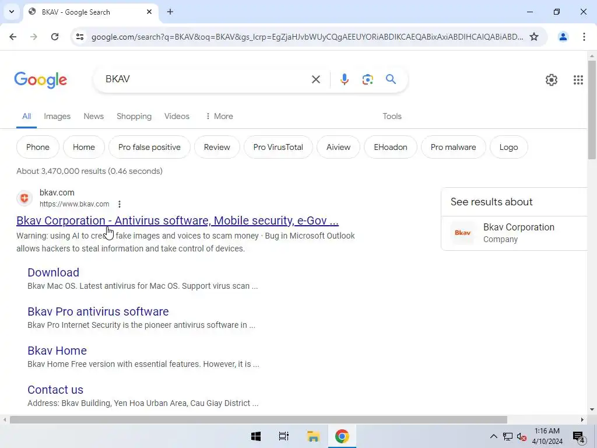
Task: Switch to the Images tab
Action: pos(57,116)
